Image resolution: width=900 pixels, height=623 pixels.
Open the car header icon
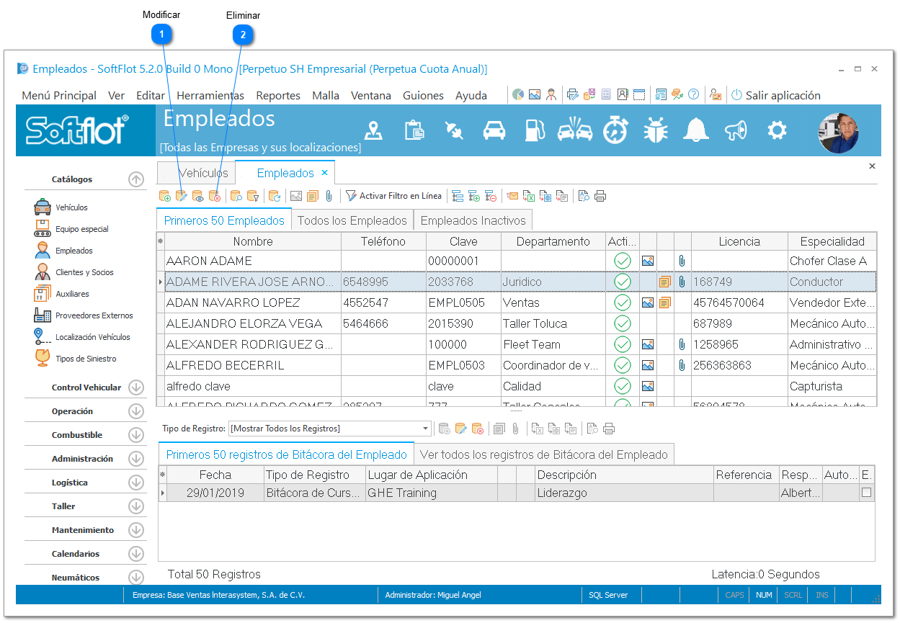[x=494, y=130]
